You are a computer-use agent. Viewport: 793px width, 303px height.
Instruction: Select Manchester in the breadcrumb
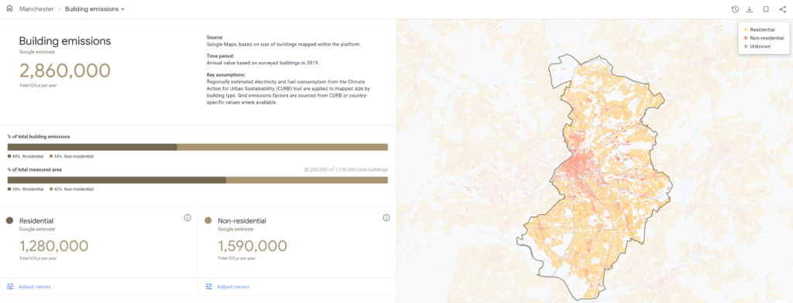pyautogui.click(x=36, y=9)
